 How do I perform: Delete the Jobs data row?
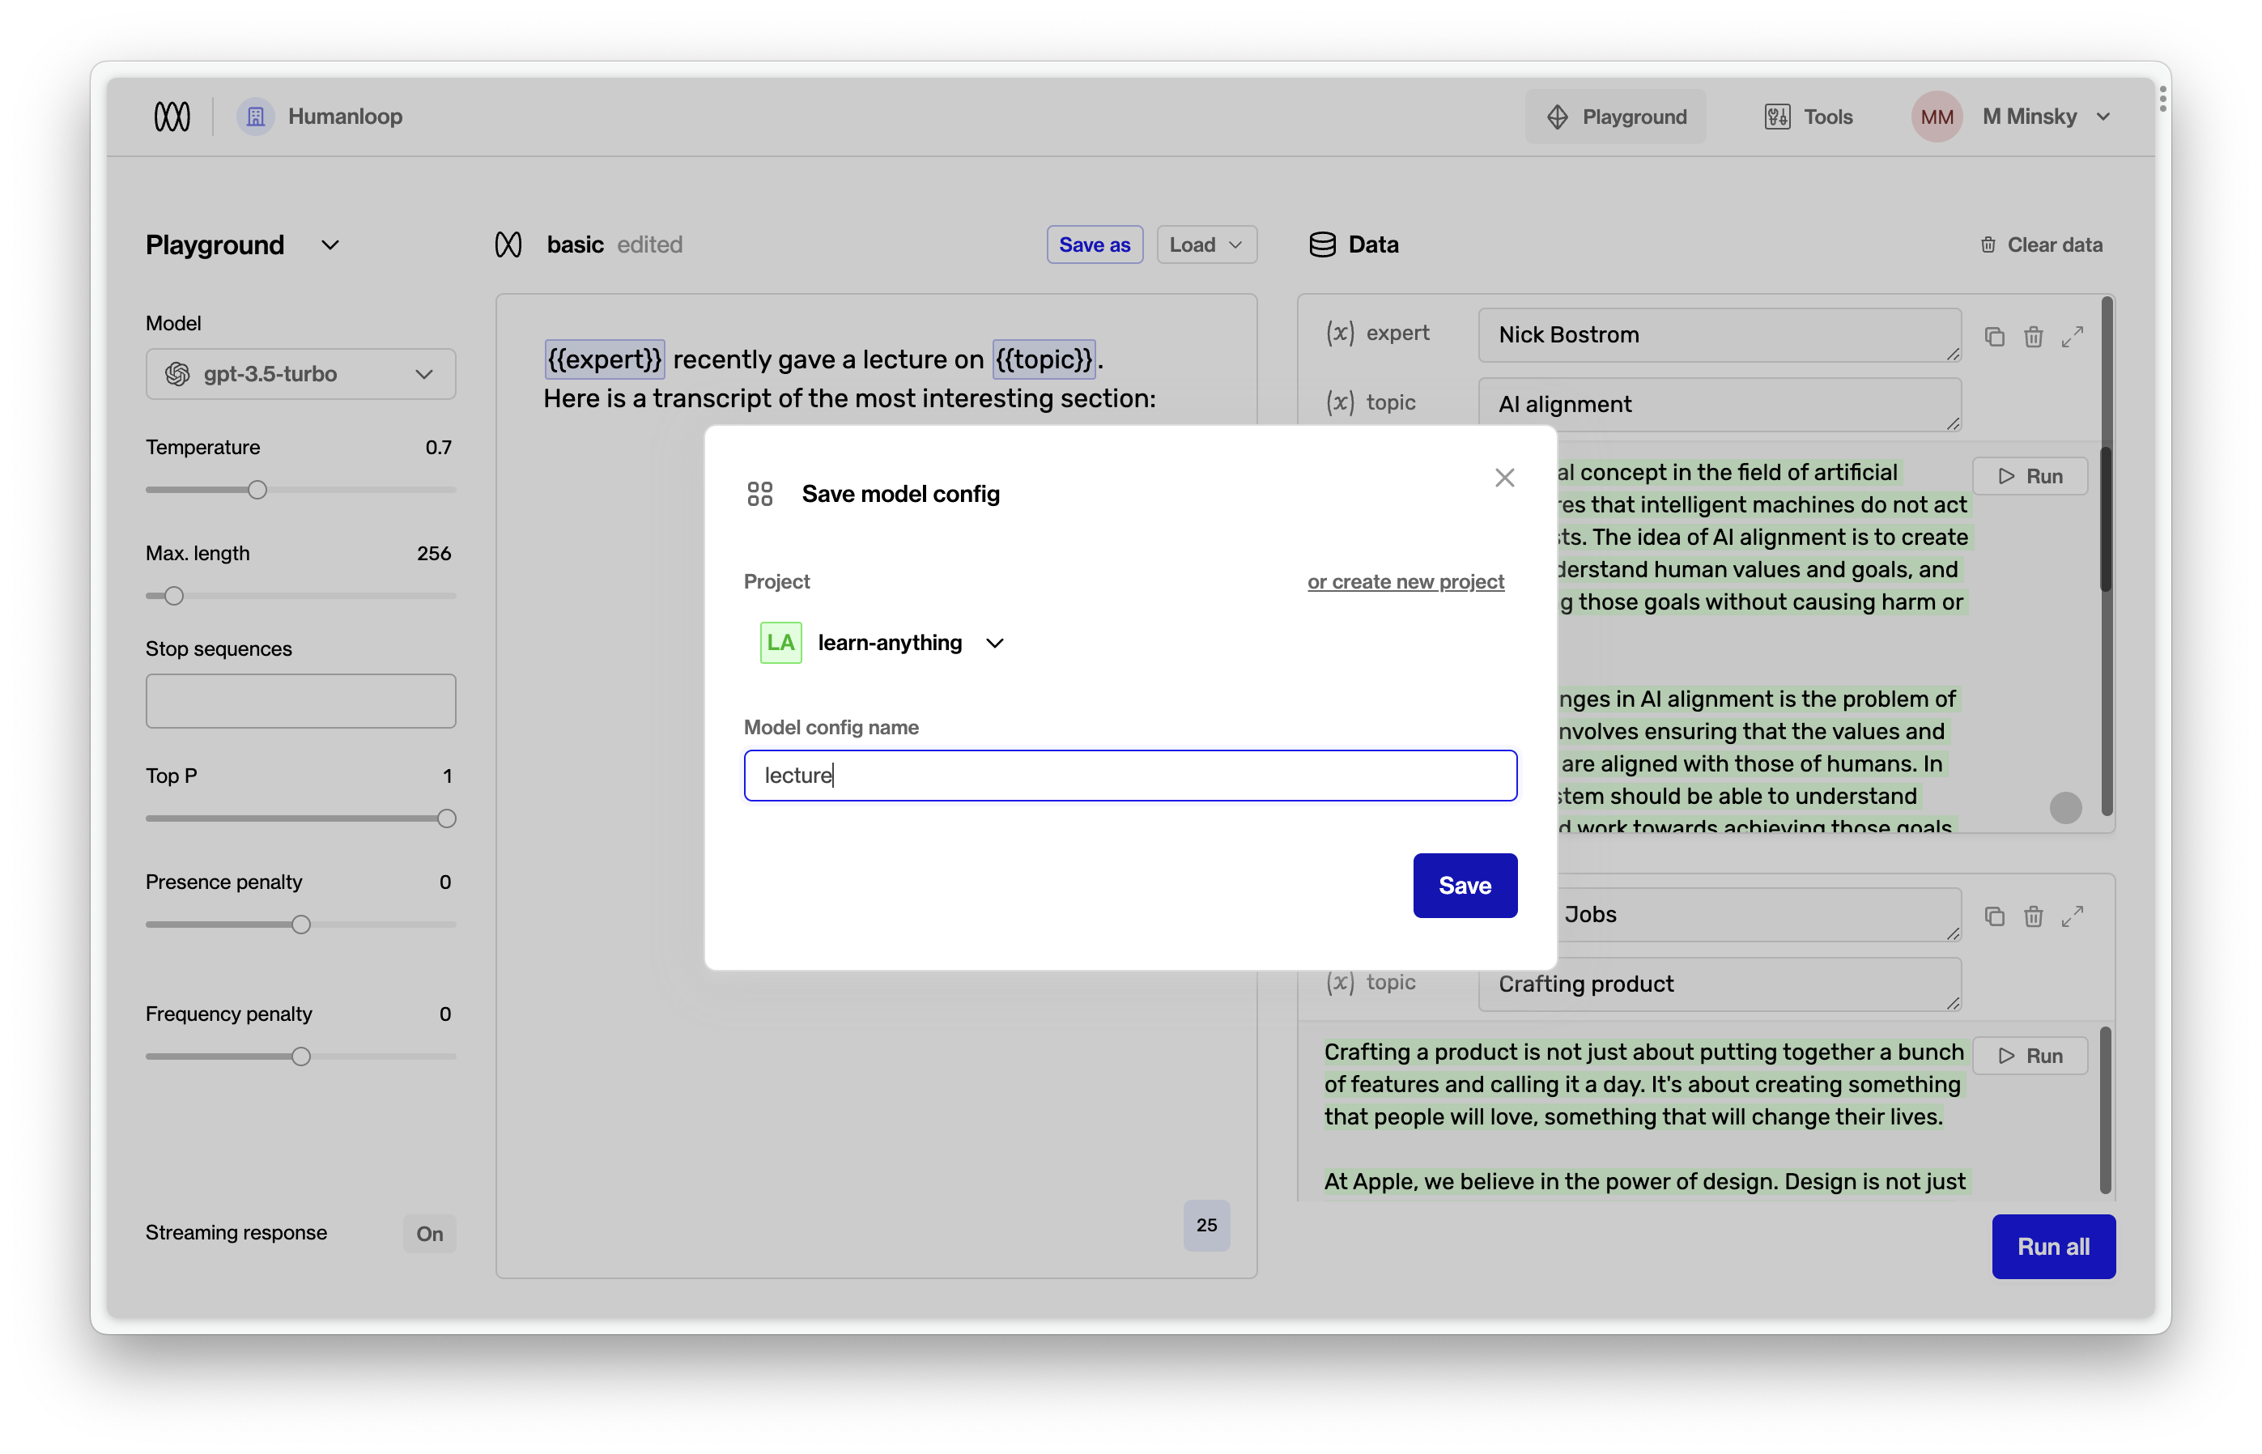coord(2033,916)
